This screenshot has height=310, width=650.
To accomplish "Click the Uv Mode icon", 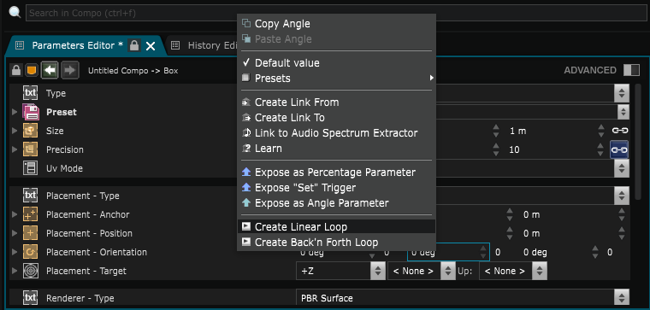I will (x=31, y=168).
